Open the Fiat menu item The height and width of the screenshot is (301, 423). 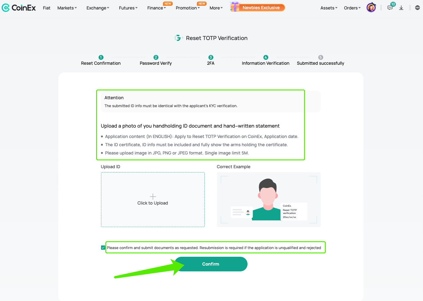pos(47,8)
